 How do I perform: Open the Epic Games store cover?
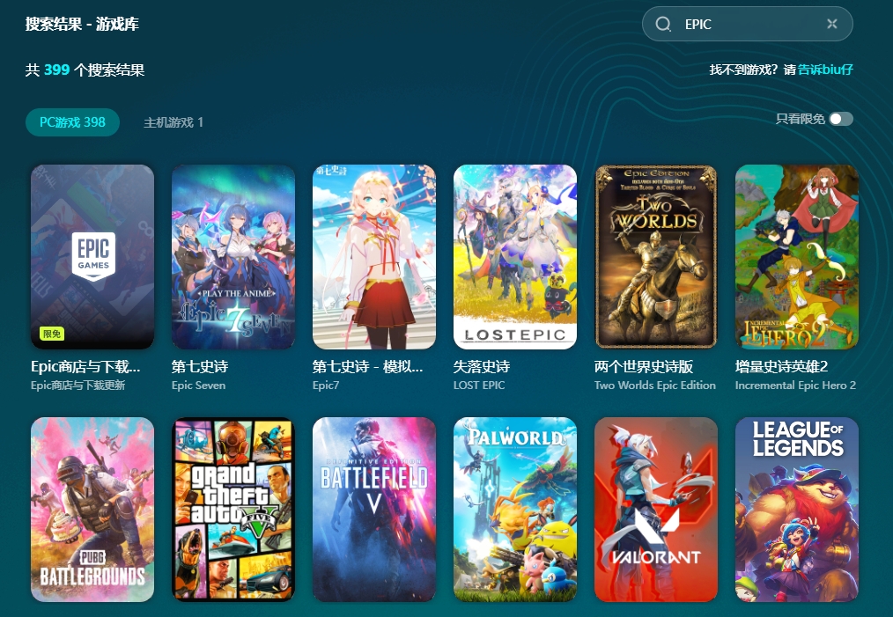pos(92,257)
